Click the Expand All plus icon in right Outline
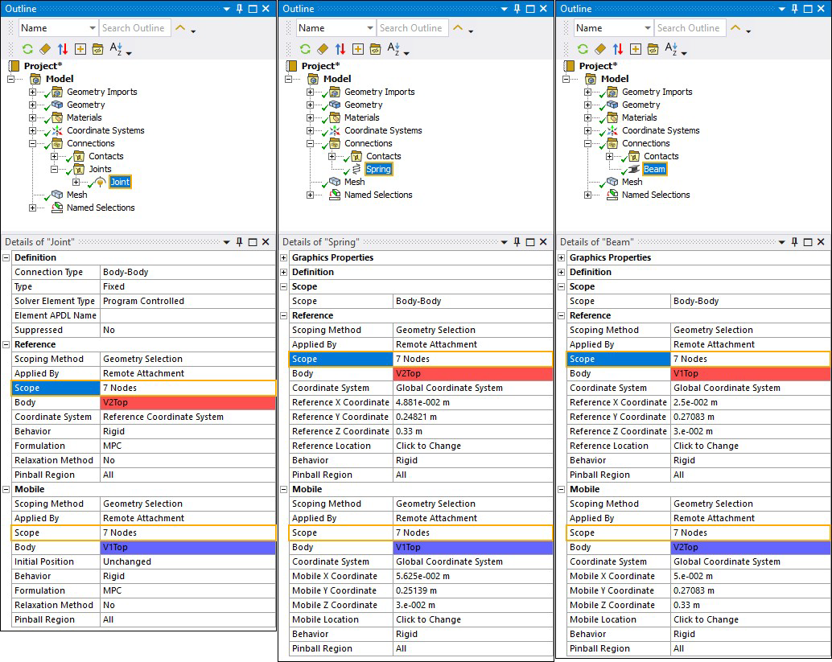 click(635, 49)
